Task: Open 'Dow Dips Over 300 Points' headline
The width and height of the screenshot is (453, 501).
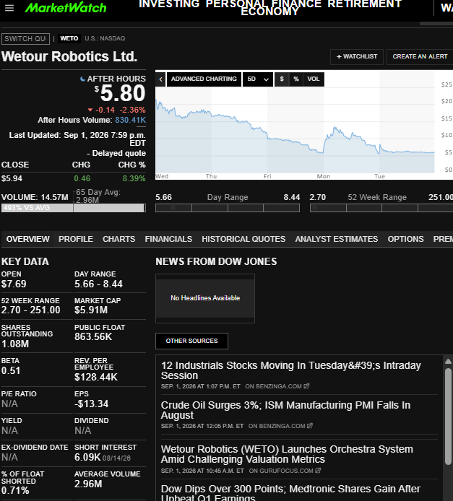Action: [x=290, y=493]
